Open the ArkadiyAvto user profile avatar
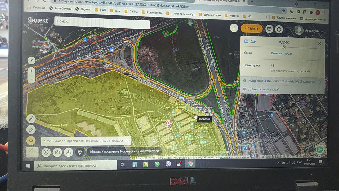This screenshot has height=191, width=339. 299,30
